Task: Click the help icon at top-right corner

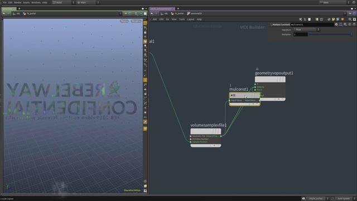Action: [x=354, y=2]
